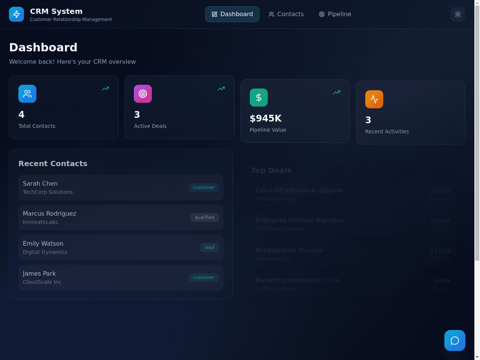Select the Emily Watson contact row

(x=121, y=247)
